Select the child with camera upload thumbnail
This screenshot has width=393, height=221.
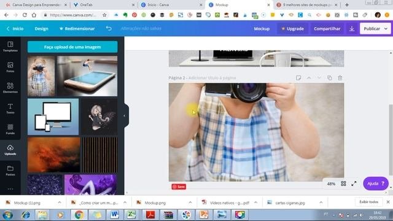pos(41,76)
